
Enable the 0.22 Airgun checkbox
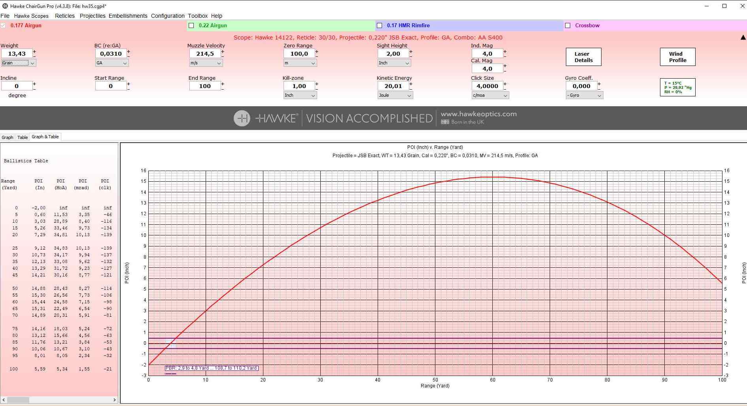point(191,26)
